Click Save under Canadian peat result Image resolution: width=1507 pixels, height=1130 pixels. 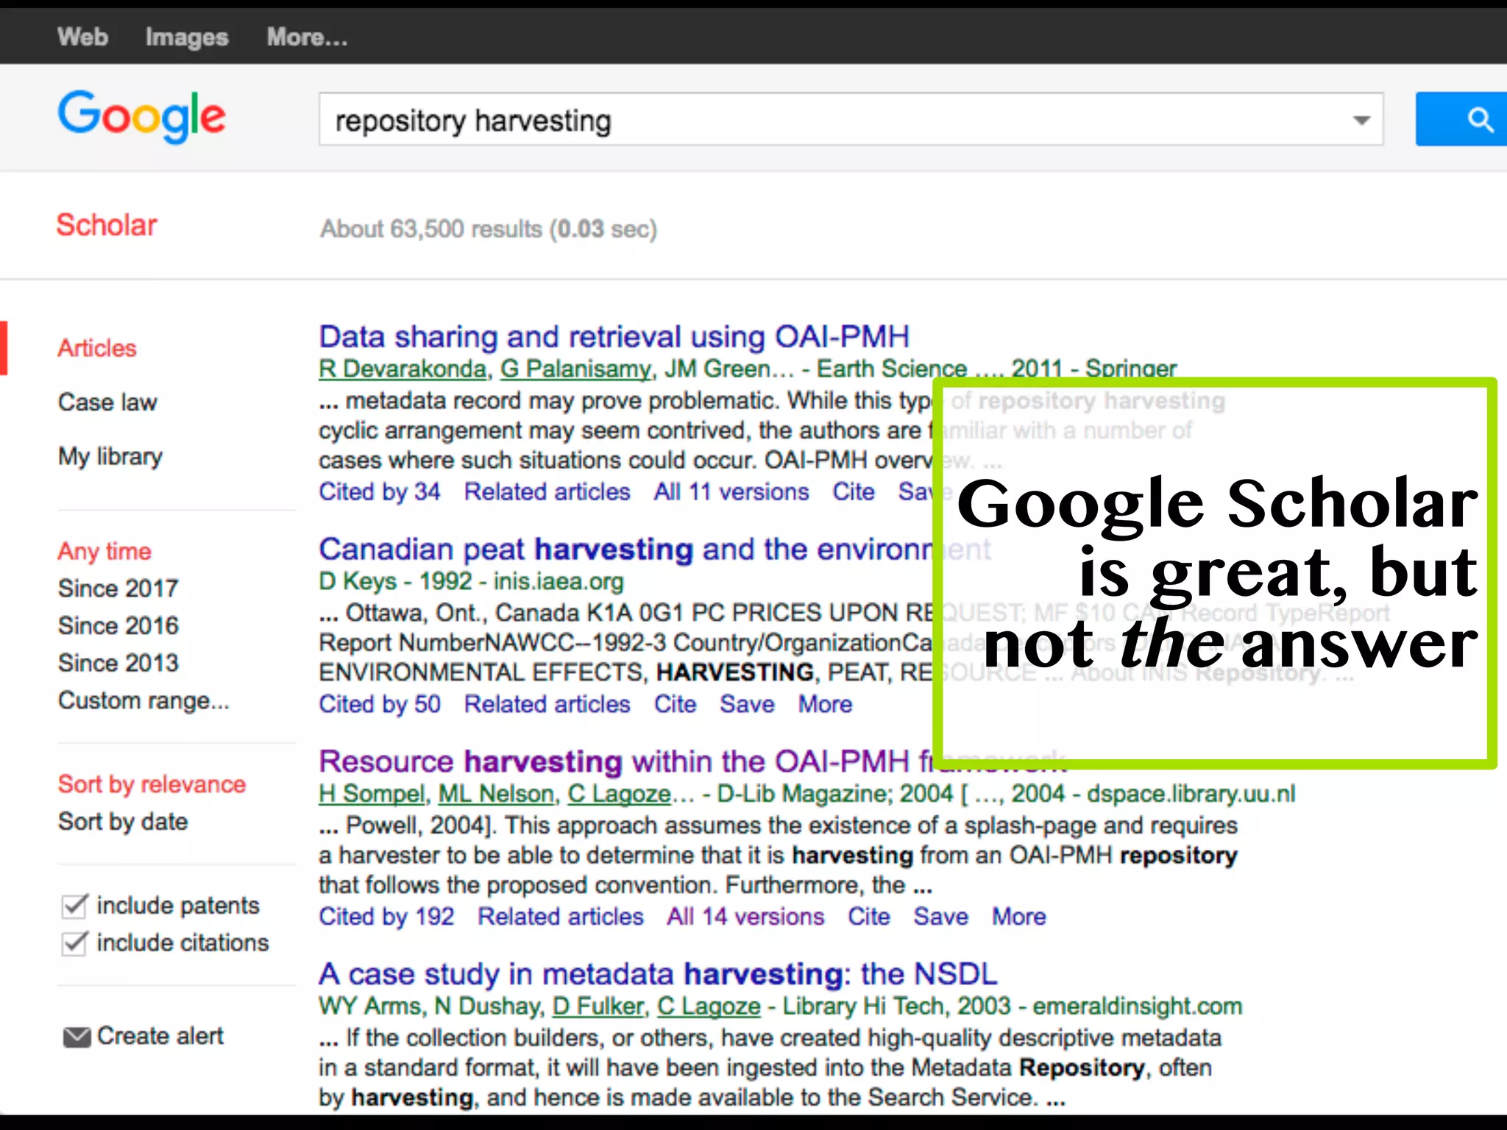coord(747,704)
